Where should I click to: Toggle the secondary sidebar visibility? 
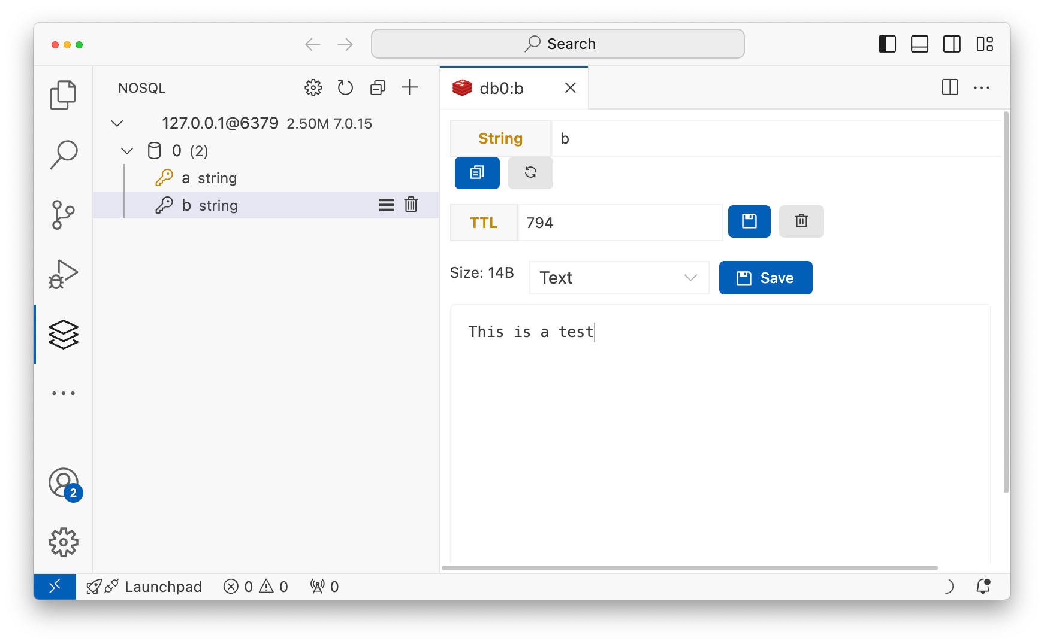952,44
